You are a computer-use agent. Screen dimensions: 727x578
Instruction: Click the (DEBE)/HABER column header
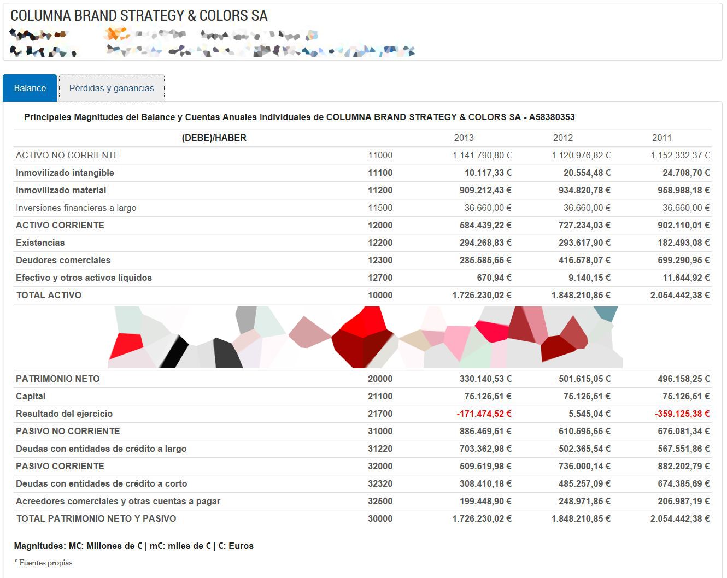click(214, 138)
